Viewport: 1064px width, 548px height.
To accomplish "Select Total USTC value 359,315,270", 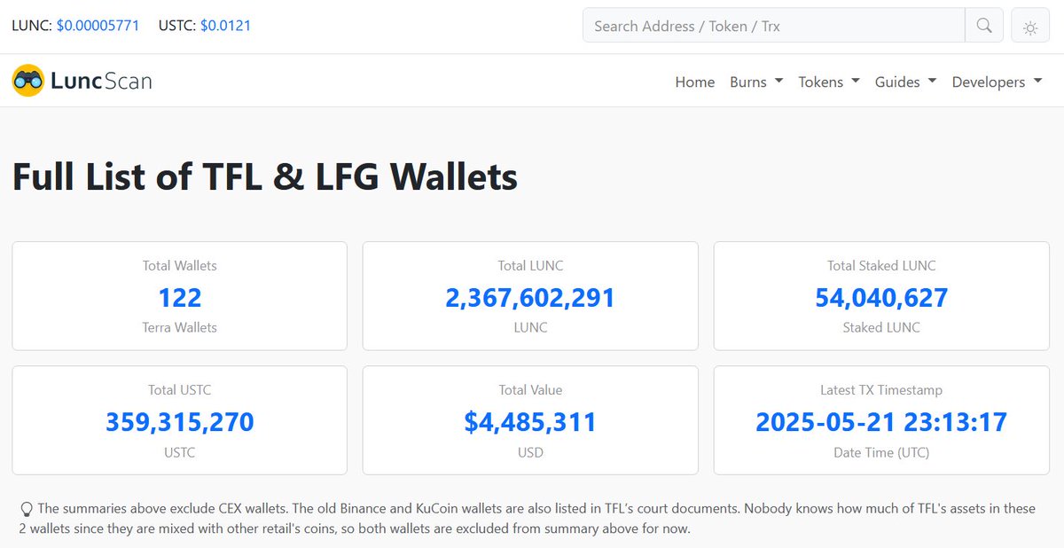I will (x=180, y=421).
